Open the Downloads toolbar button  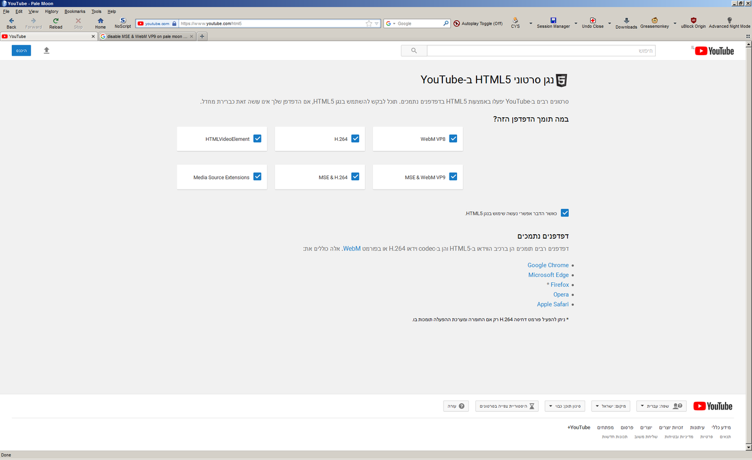click(626, 23)
